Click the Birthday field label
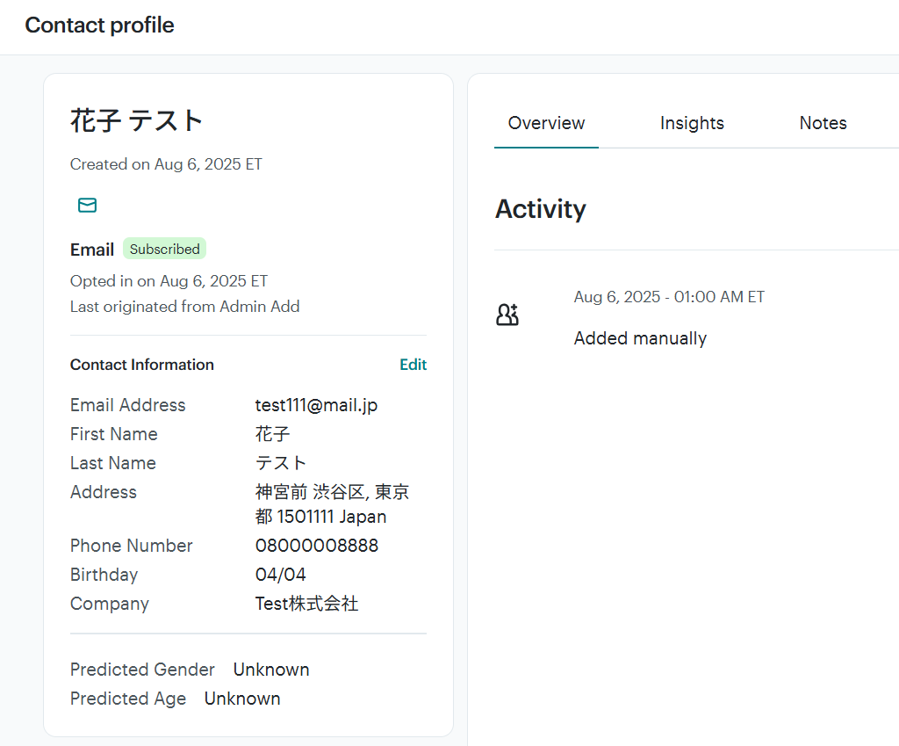 (x=104, y=575)
